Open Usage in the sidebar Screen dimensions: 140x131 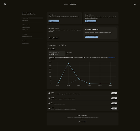[32, 34]
